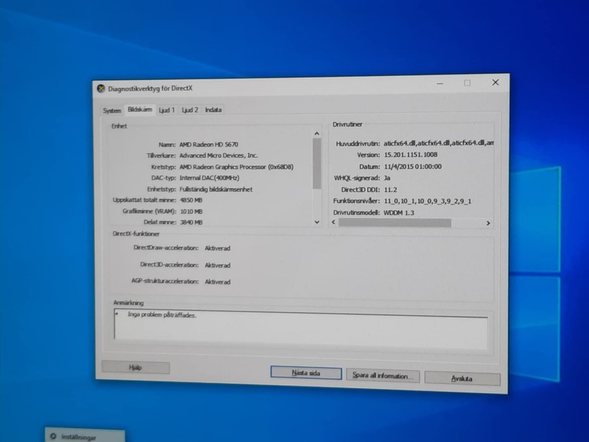Click the Enhet vertical scrollbar thumb
Image resolution: width=589 pixels, height=442 pixels.
pos(317,164)
